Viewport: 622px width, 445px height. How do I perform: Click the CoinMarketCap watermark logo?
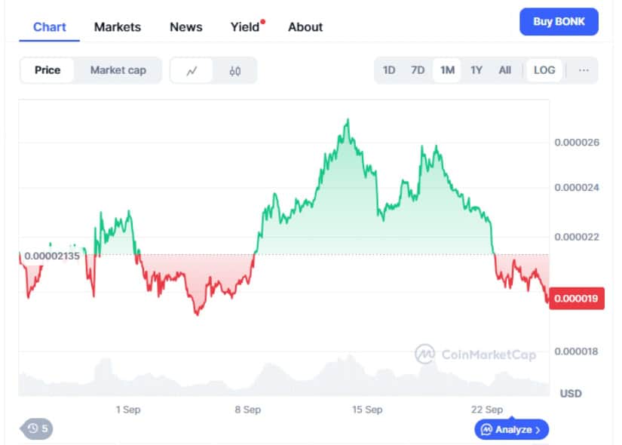point(426,354)
